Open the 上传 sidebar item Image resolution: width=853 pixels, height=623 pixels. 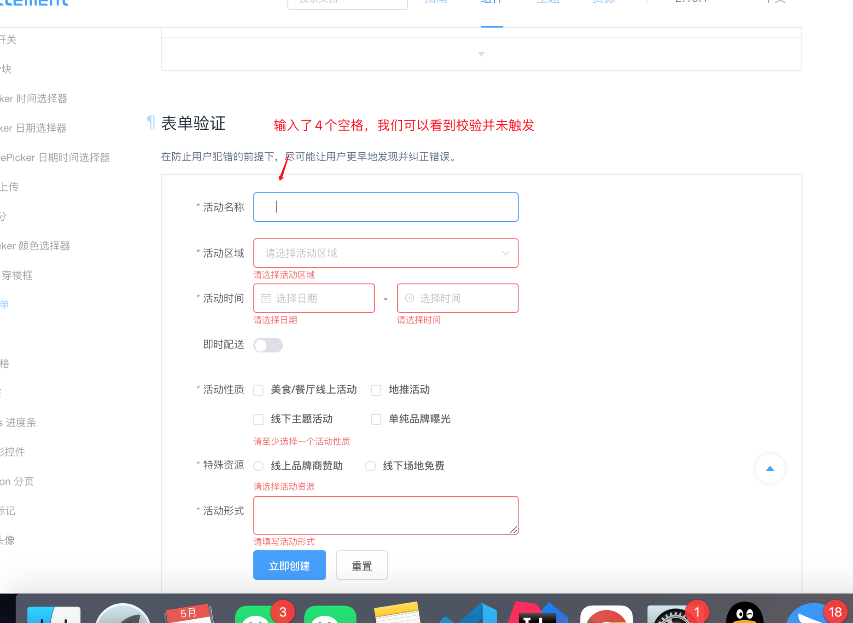coord(9,187)
